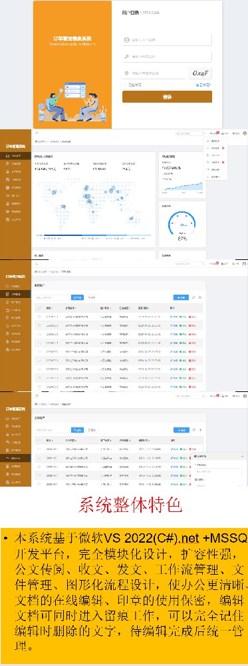Click the user avatar icon in the username field
Image resolution: width=248 pixels, height=666 pixels.
[127, 40]
